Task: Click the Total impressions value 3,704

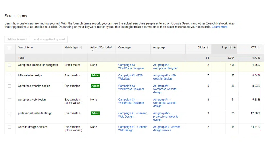Action: (x=231, y=58)
